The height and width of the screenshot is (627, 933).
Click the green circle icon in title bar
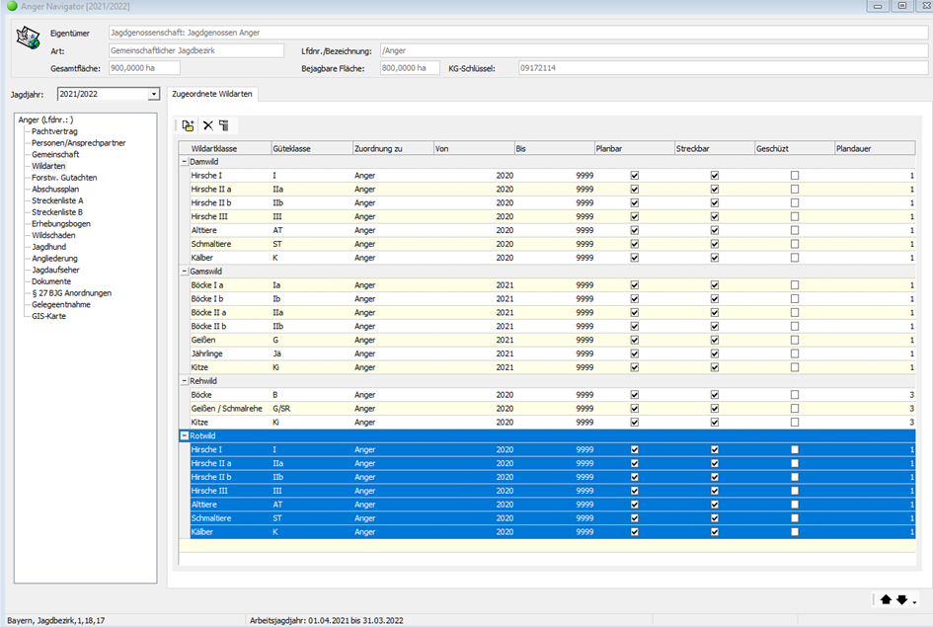(11, 7)
